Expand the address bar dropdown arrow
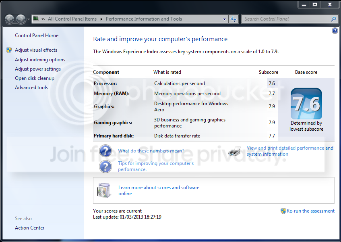This screenshot has height=242, width=341. point(224,19)
